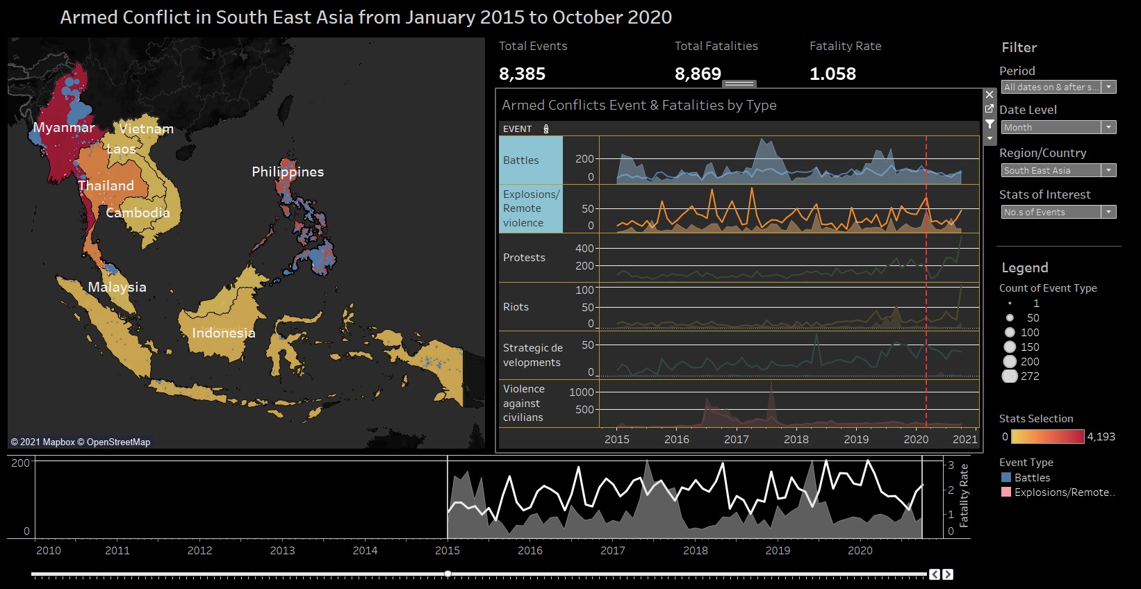Click the 2010 label on bottom timeline
This screenshot has width=1141, height=589.
pyautogui.click(x=49, y=550)
